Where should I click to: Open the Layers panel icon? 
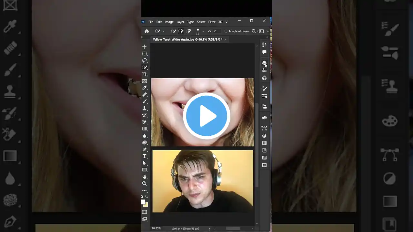click(x=264, y=63)
